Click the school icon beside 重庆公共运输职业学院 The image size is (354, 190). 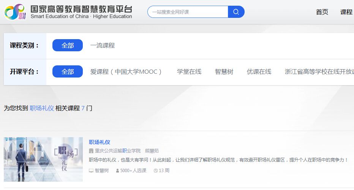click(x=91, y=151)
